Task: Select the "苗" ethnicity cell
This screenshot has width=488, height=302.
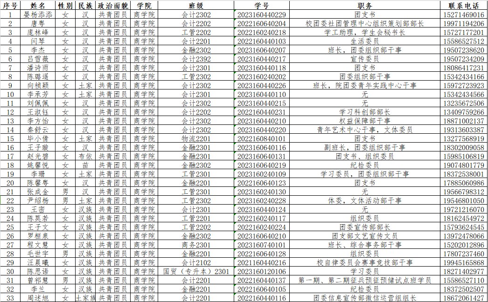Action: pos(85,165)
